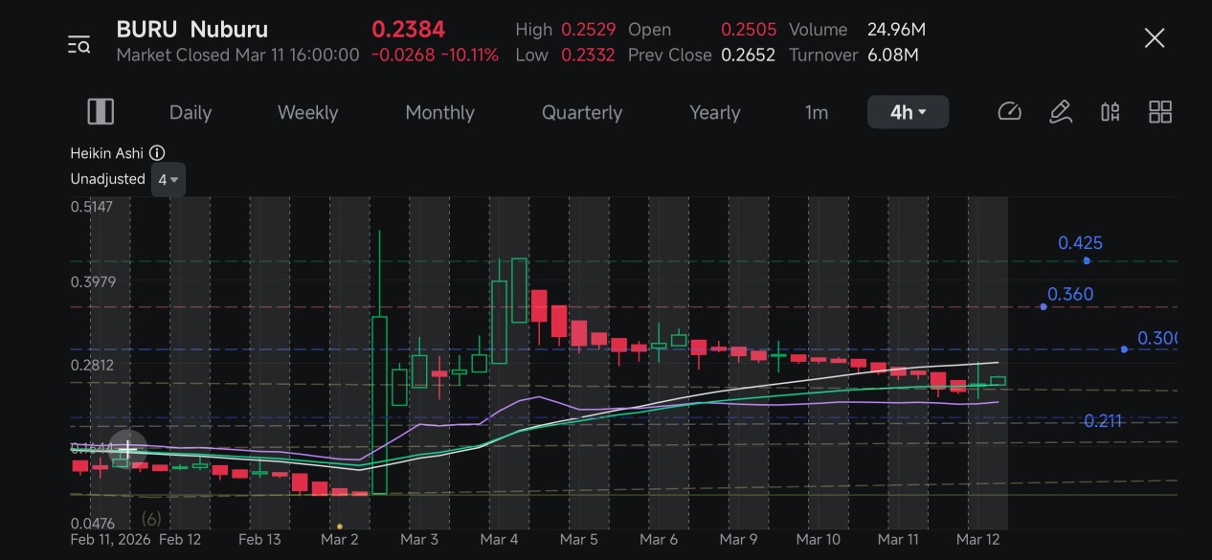1212x560 pixels.
Task: Open the Unadjusted price adjustment setting
Action: click(107, 179)
